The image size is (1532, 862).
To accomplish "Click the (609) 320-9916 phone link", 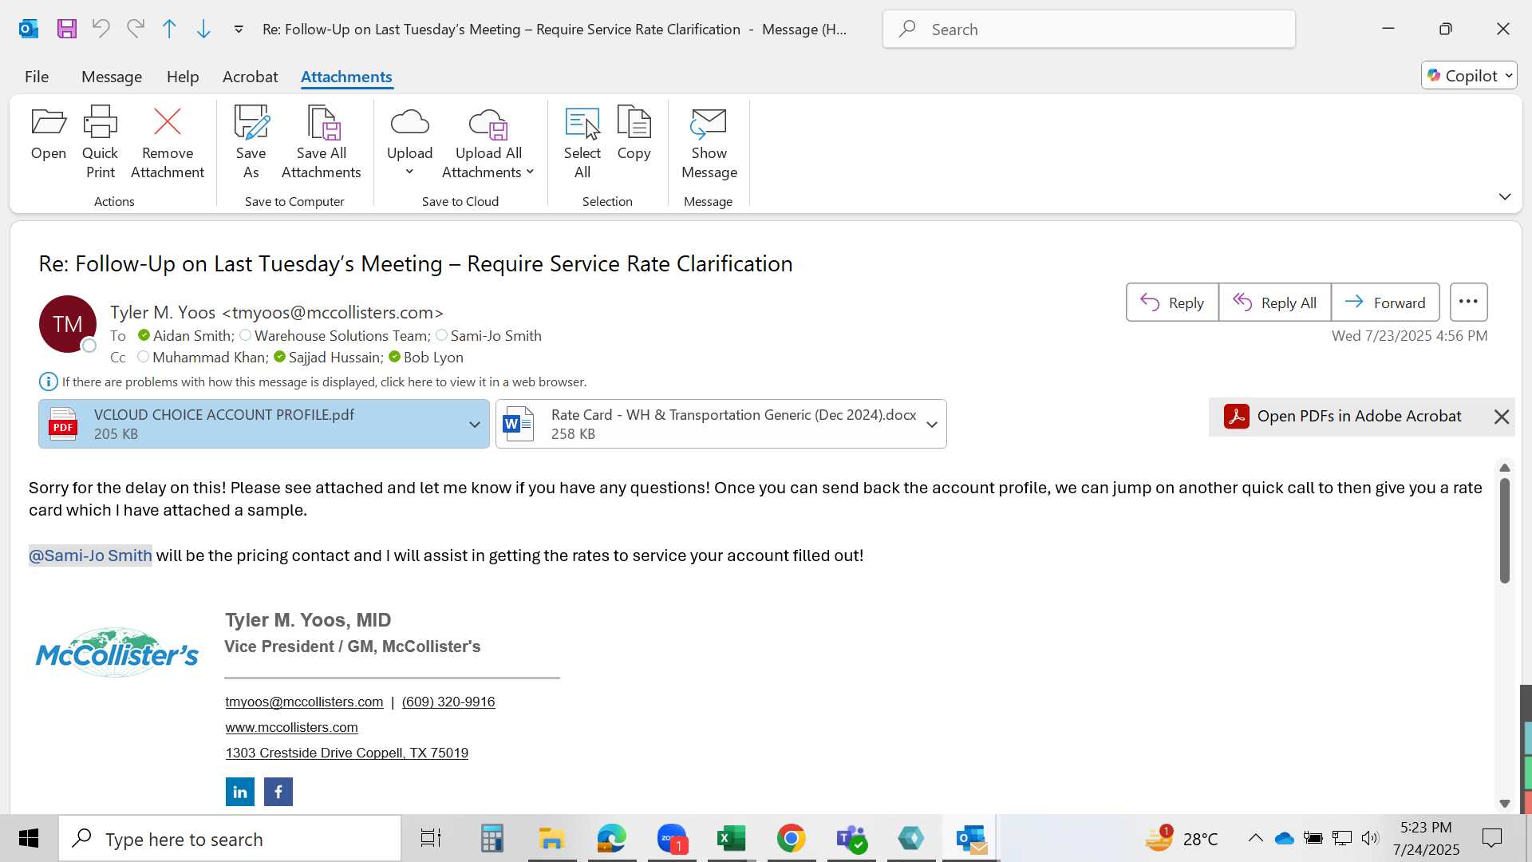I will pos(448,702).
